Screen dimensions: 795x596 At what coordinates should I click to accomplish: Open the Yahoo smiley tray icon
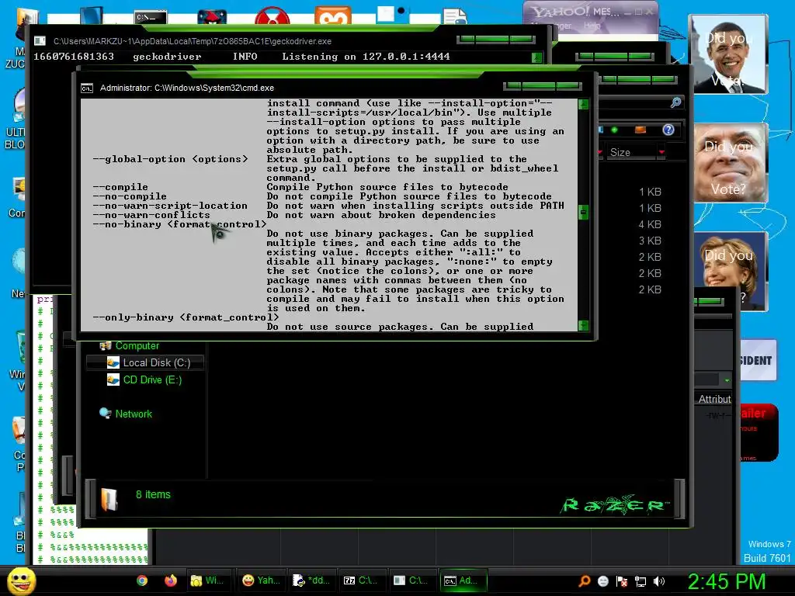(602, 581)
